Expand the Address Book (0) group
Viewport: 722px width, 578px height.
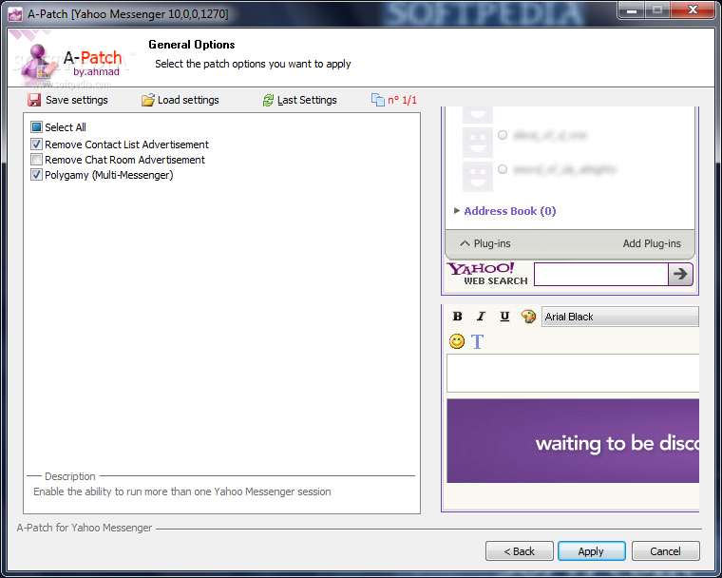(x=457, y=211)
